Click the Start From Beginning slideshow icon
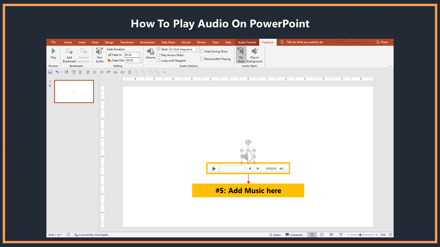The width and height of the screenshot is (440, 247). 74,72
